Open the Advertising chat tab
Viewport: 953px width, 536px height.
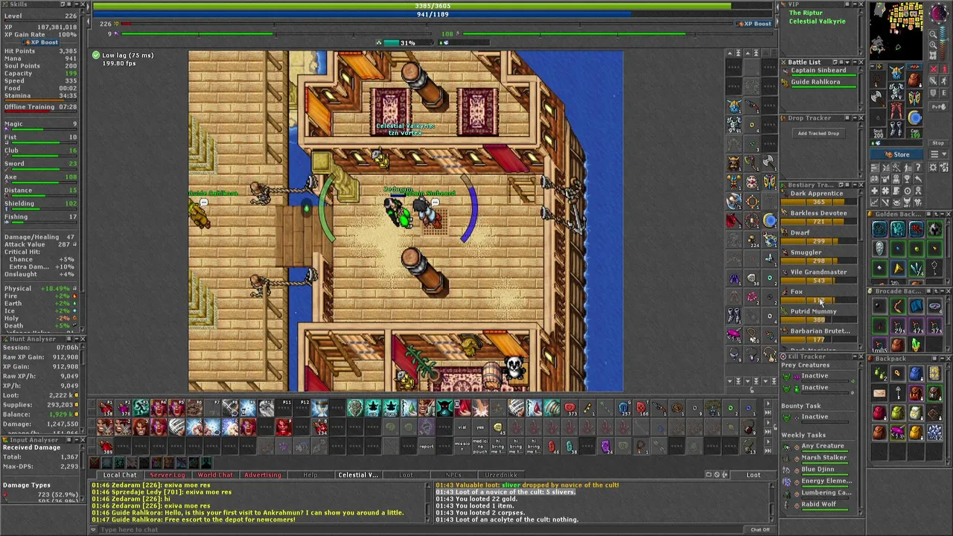pos(263,475)
